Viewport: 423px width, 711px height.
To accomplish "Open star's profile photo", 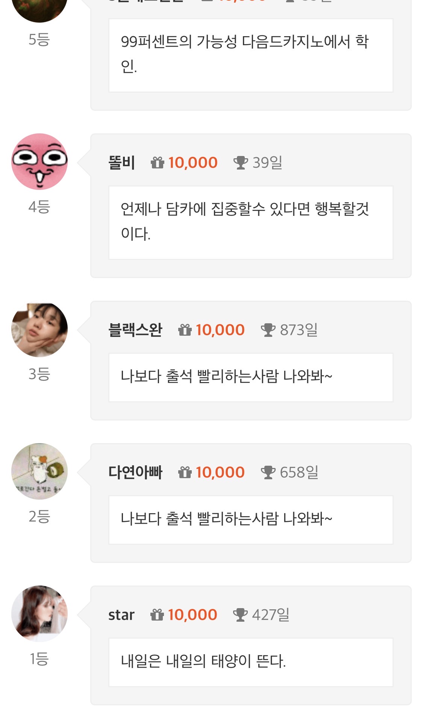I will 39,614.
